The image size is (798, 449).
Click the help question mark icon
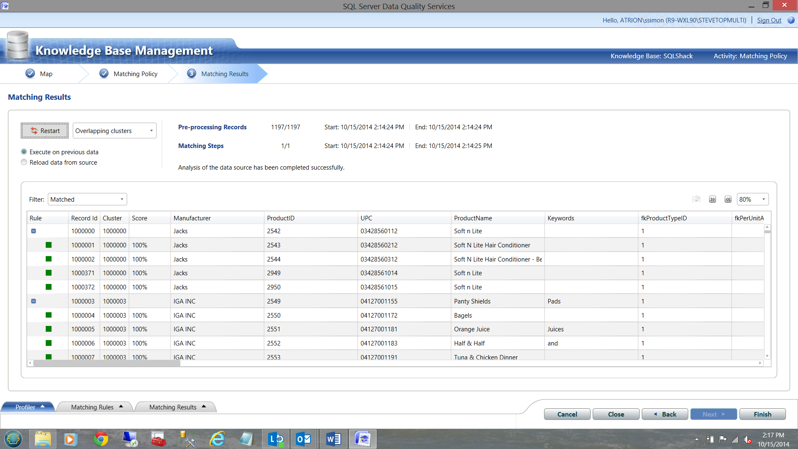tap(791, 20)
